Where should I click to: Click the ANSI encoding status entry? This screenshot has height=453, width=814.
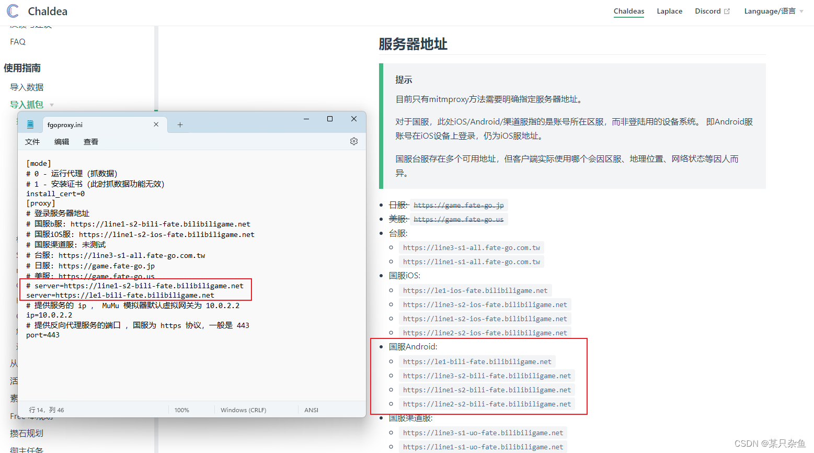tap(312, 410)
